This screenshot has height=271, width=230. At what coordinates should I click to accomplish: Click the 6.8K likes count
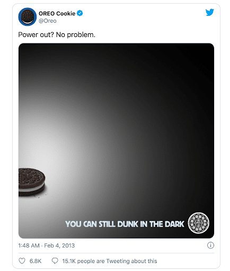[36, 261]
